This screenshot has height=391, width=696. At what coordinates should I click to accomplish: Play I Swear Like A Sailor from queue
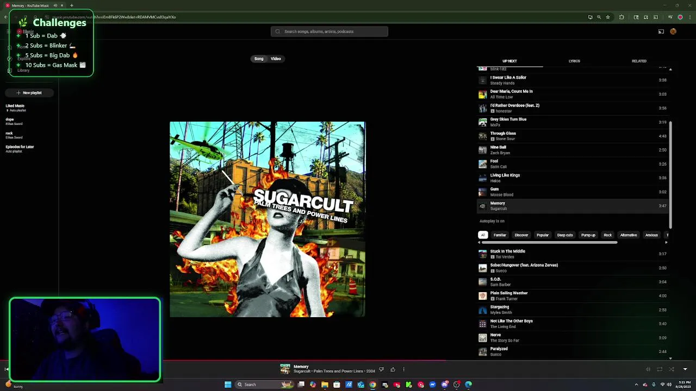[x=573, y=80]
